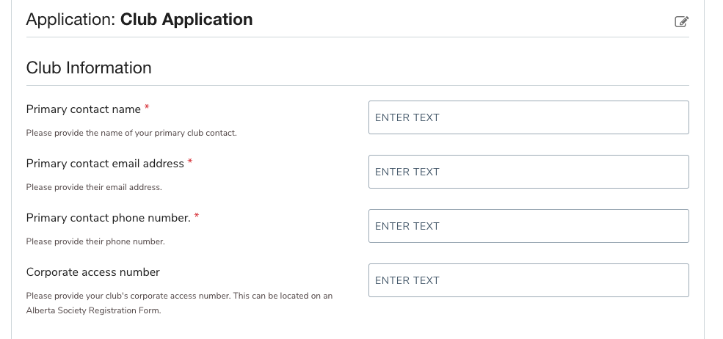Image resolution: width=723 pixels, height=339 pixels.
Task: Click "Please provide their email address" hint
Action: [x=93, y=187]
